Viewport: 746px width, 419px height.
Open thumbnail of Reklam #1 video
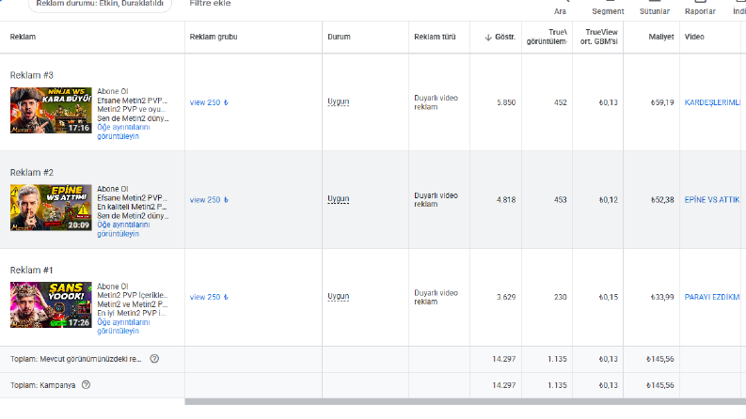click(51, 305)
